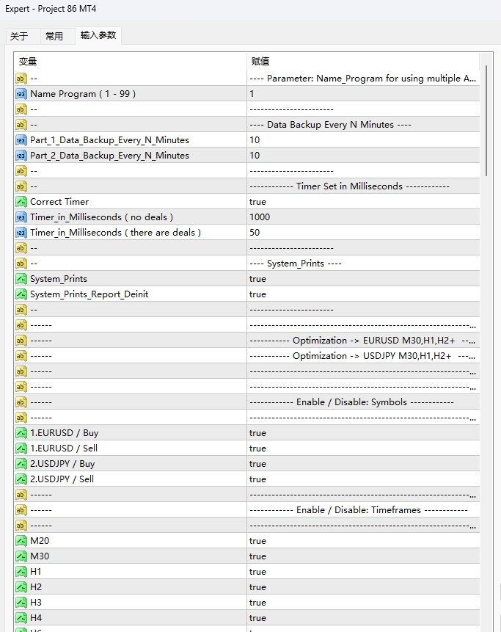Click the icon beside System_Prints_Report_Deinit
The height and width of the screenshot is (632, 501).
(x=21, y=294)
